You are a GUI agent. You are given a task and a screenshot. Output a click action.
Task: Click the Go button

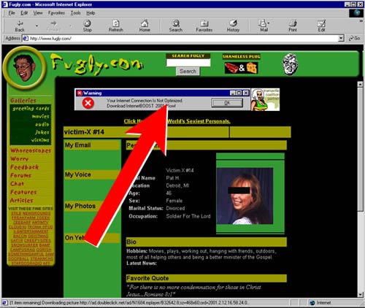(354, 38)
